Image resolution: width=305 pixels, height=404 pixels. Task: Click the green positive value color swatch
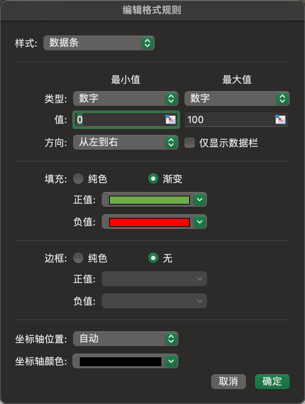point(149,200)
